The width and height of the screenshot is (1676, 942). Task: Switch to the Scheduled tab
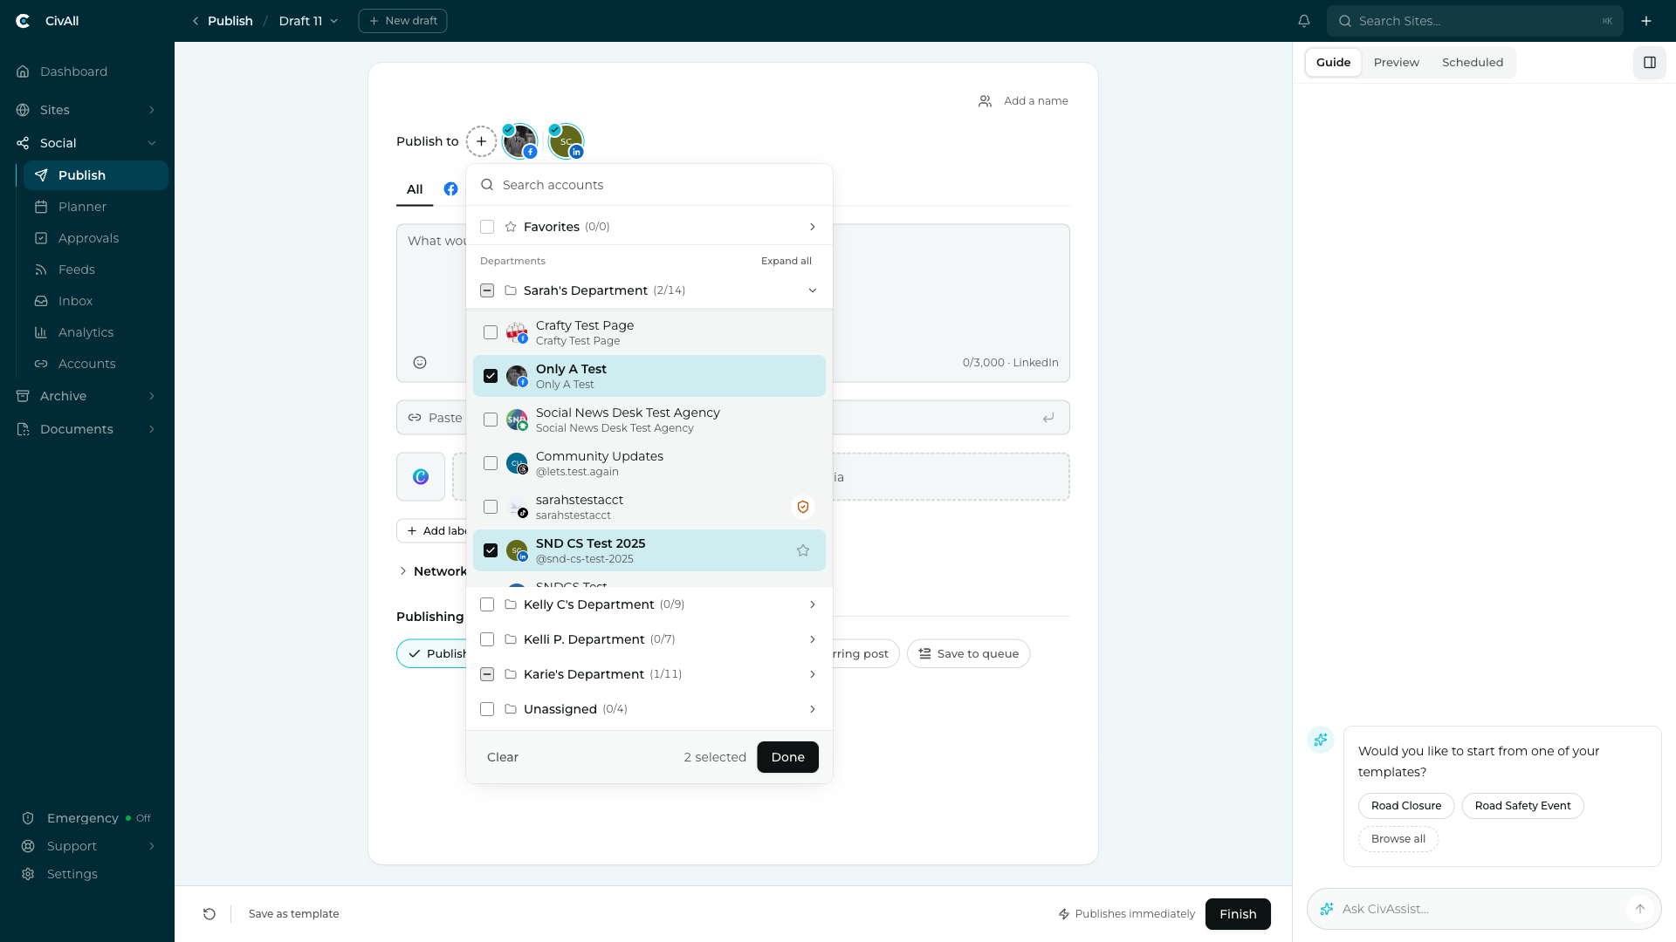click(x=1473, y=62)
